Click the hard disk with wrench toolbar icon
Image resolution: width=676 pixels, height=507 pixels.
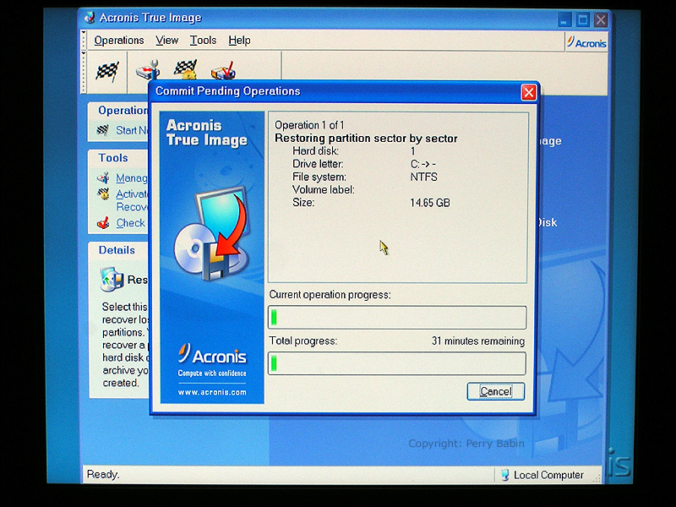(x=148, y=70)
